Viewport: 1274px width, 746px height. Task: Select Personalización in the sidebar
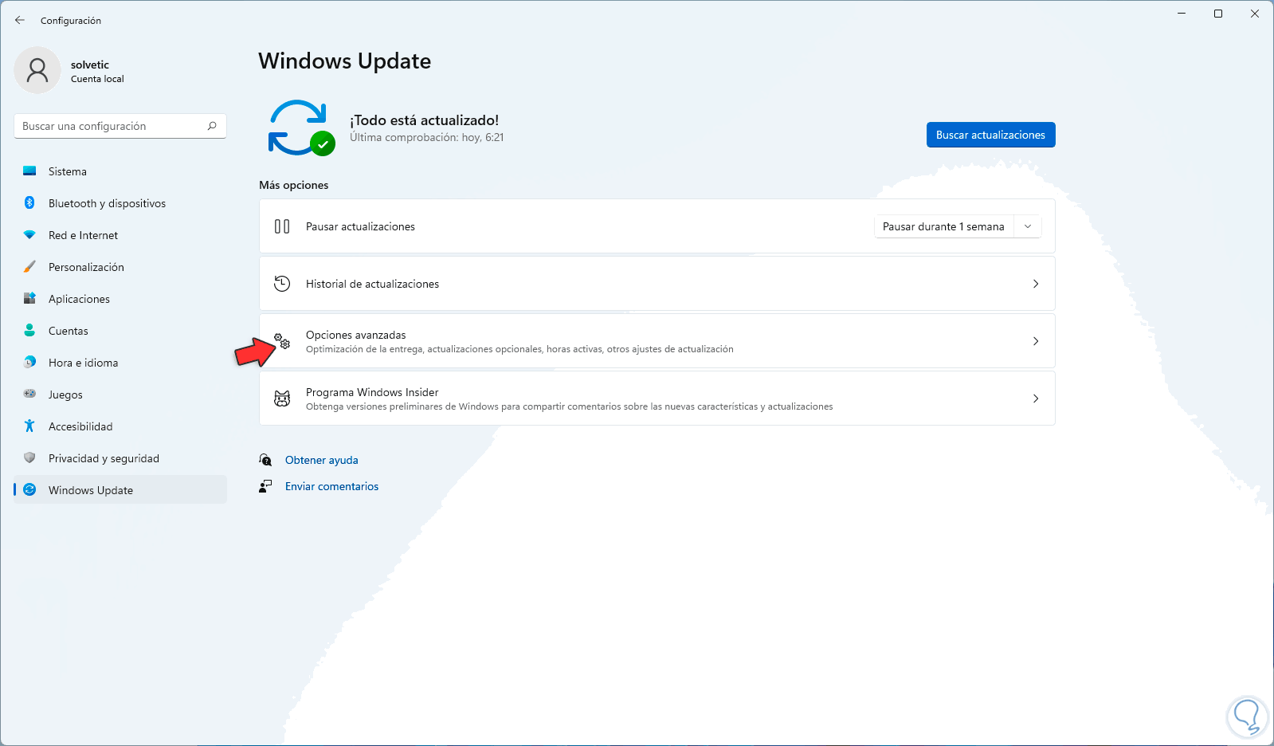120,267
